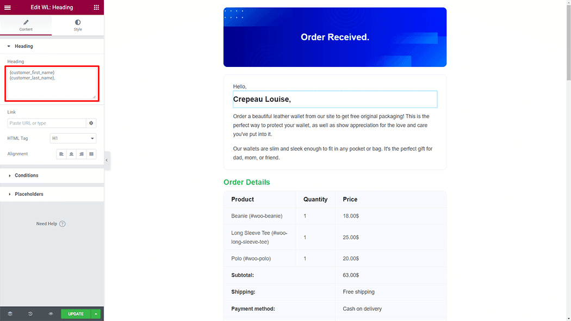Open save options arrow beside Update
571x321 pixels.
tap(96, 314)
